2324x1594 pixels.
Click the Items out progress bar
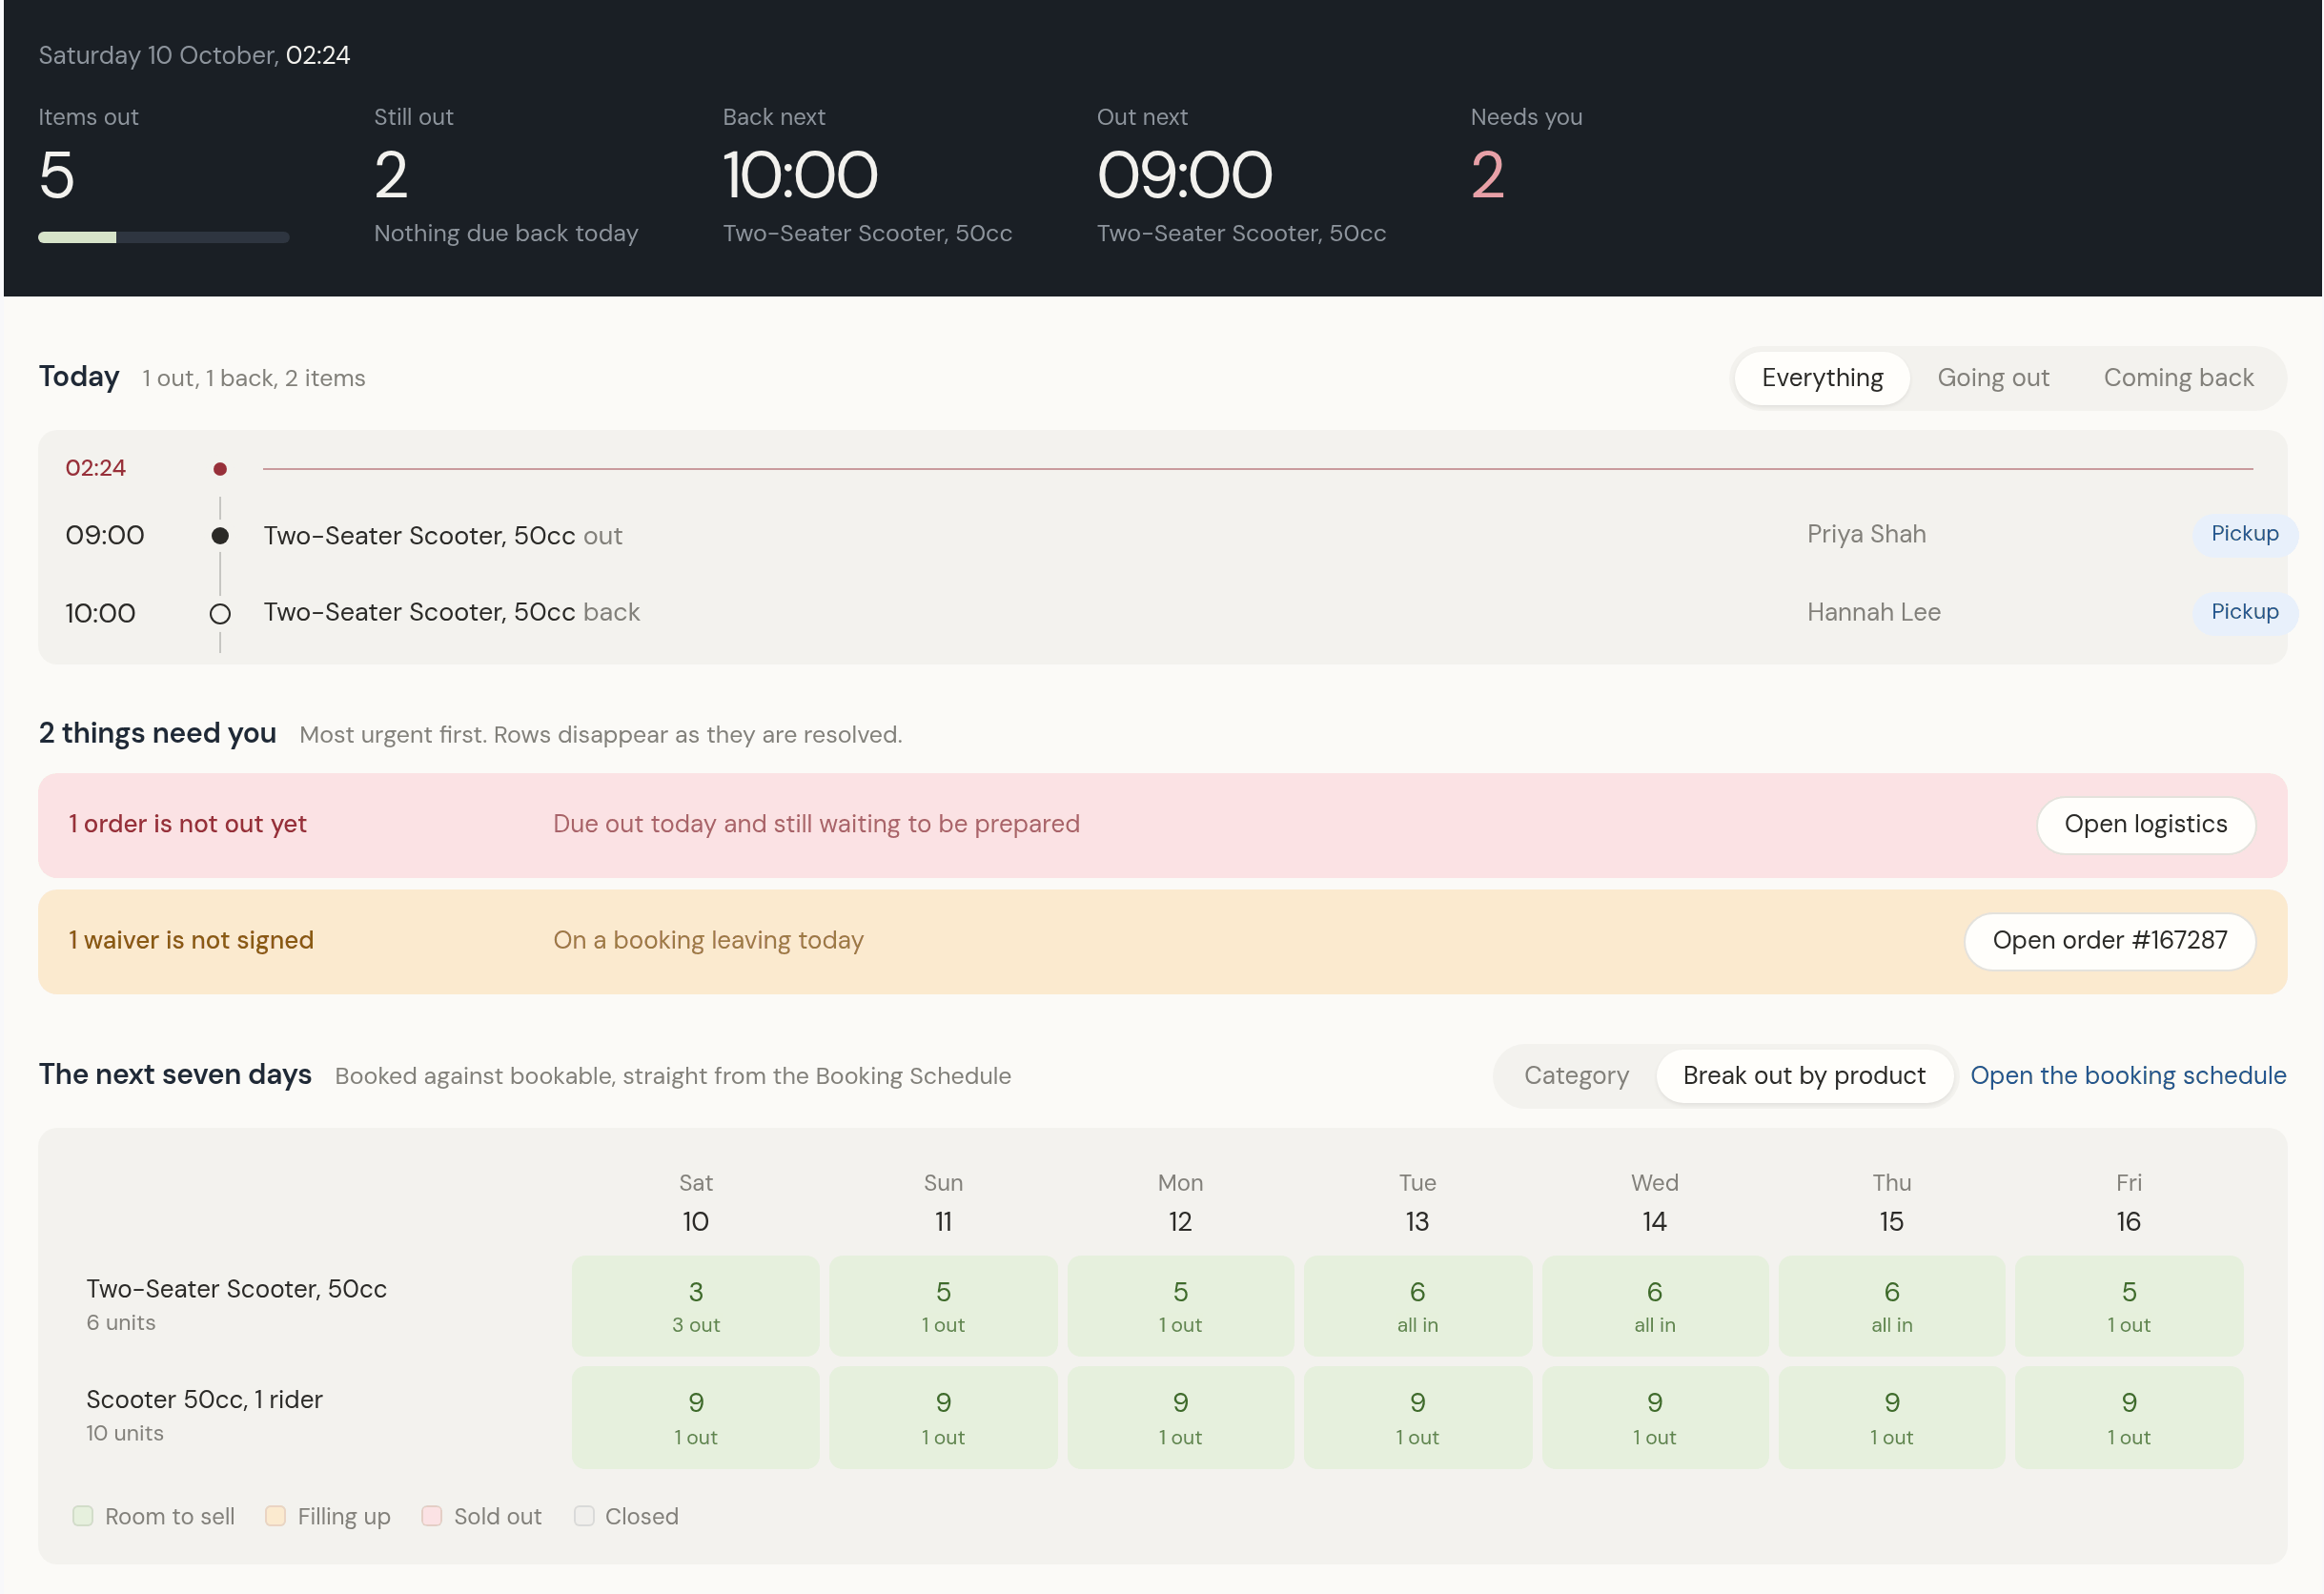pyautogui.click(x=163, y=237)
